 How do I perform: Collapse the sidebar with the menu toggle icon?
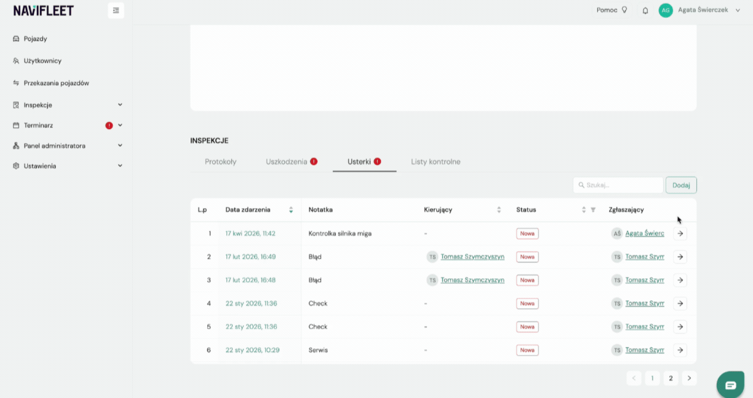(116, 10)
